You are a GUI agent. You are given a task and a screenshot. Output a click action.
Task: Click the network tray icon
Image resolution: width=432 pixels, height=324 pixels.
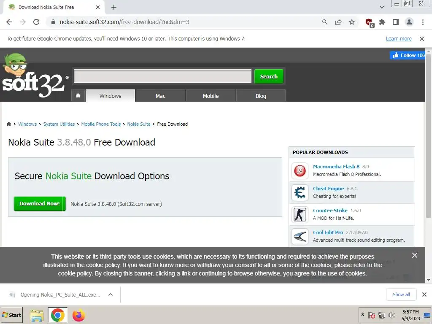(x=381, y=315)
